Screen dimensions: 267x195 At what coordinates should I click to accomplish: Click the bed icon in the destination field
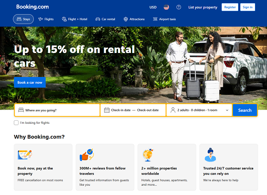click(21, 110)
